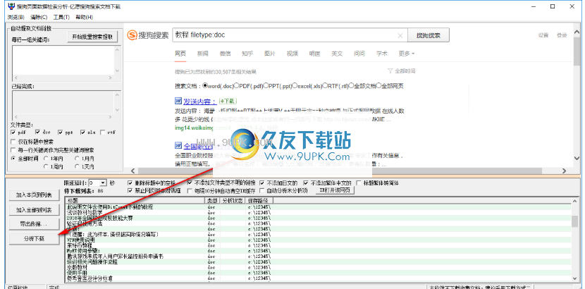Click the 搜狗搜索 search button
The image size is (585, 289).
[429, 35]
